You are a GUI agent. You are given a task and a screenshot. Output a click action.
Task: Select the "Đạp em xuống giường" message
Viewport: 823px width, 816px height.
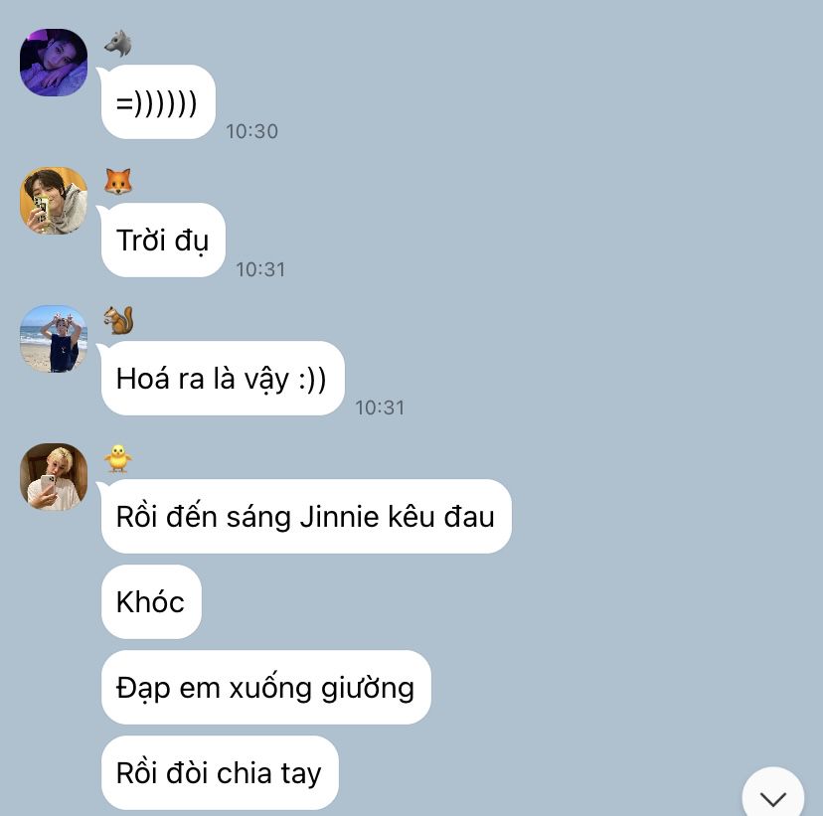coord(266,688)
